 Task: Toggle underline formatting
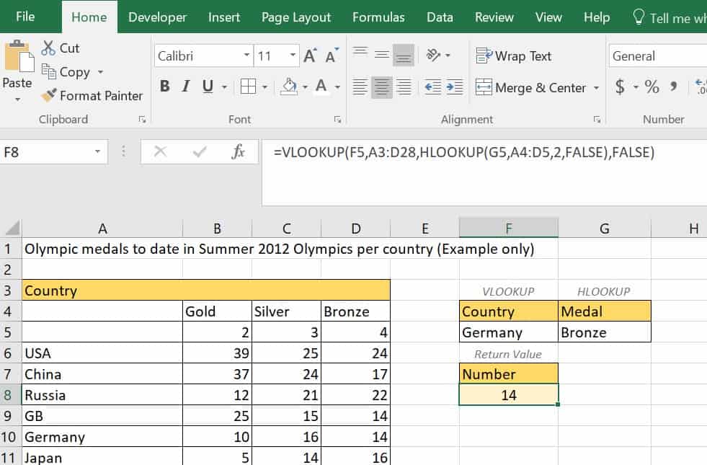pyautogui.click(x=208, y=86)
